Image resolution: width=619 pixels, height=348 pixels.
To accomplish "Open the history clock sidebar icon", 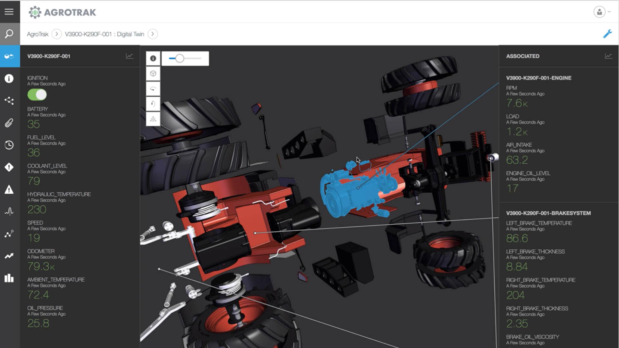I will [9, 145].
